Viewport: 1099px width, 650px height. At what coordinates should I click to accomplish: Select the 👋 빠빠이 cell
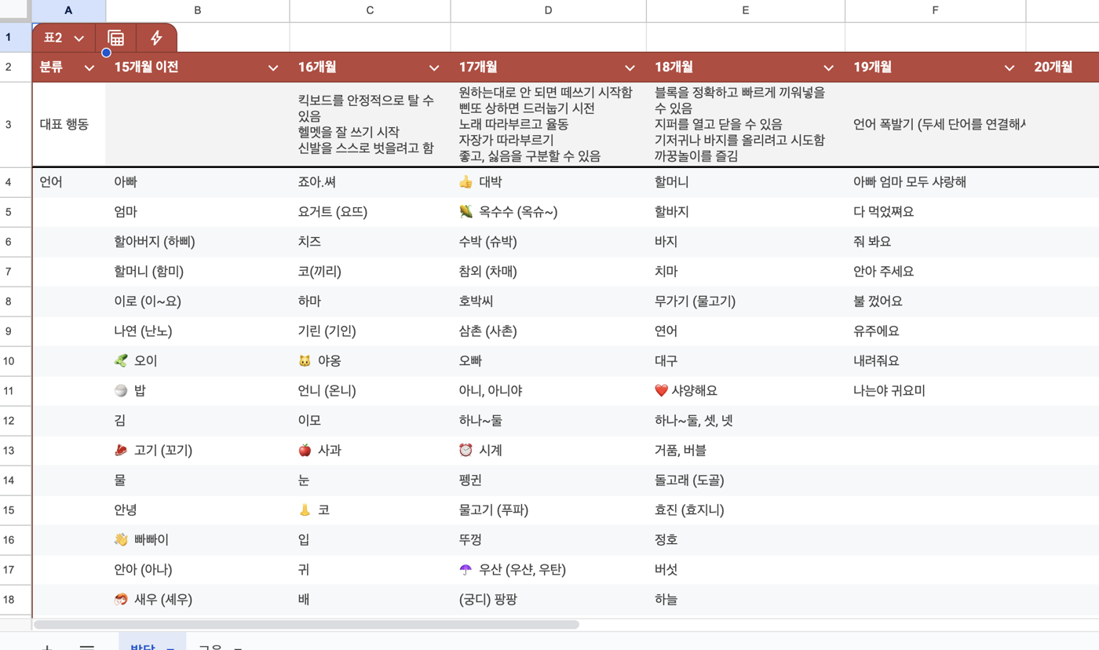tap(198, 540)
